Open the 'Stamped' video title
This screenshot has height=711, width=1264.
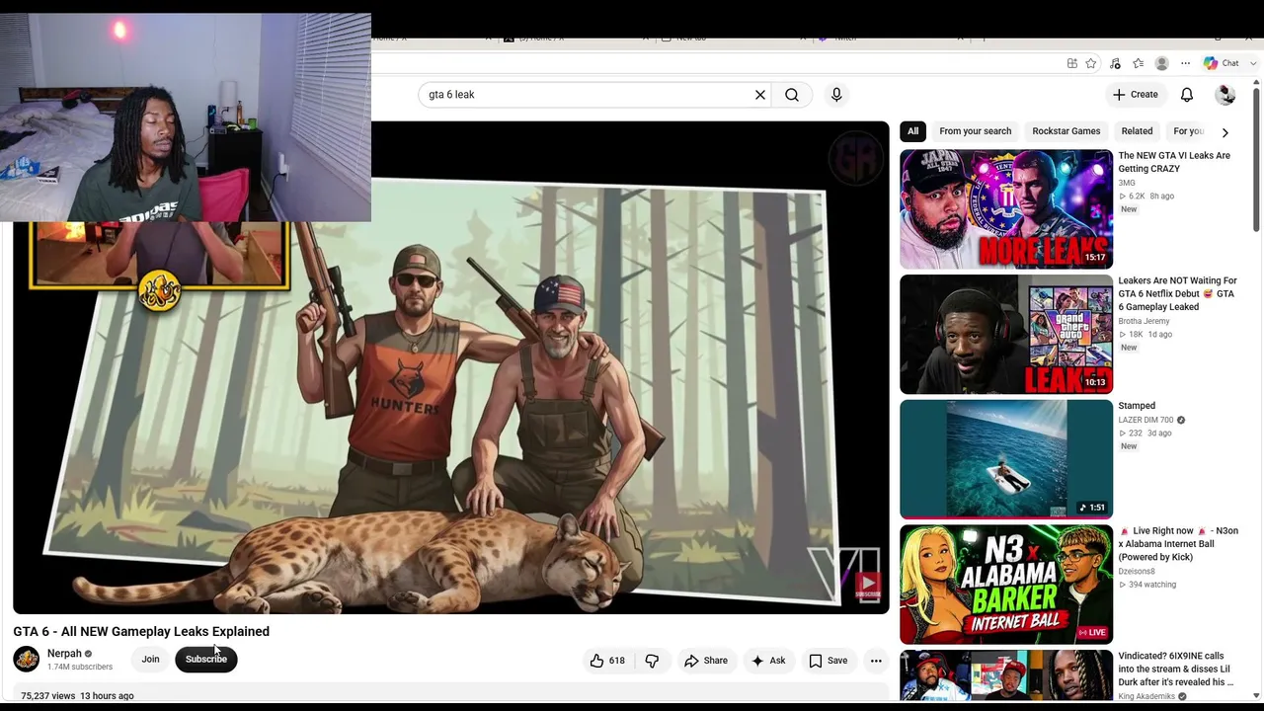(x=1137, y=406)
